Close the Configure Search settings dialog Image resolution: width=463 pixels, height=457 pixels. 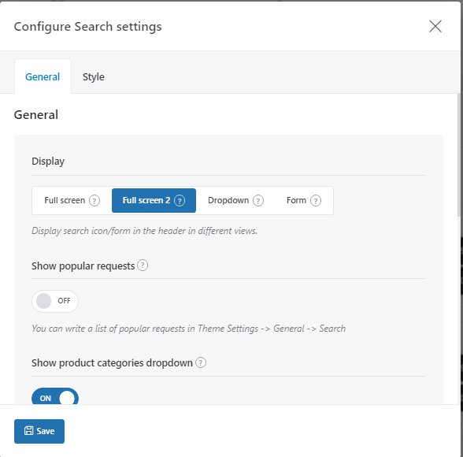coord(435,27)
